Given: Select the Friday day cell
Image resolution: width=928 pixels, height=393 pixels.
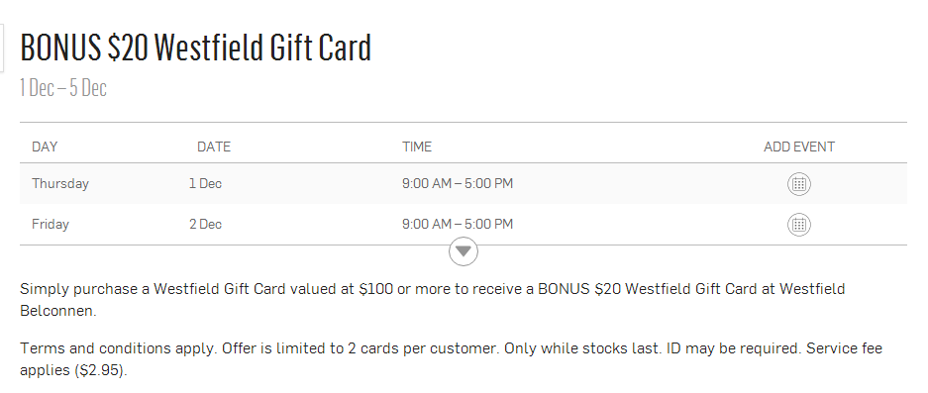Looking at the screenshot, I should [51, 225].
